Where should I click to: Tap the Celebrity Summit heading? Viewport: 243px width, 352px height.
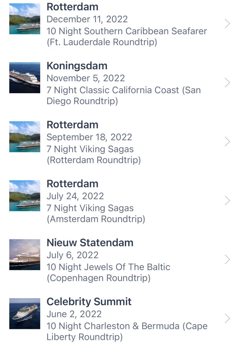[x=89, y=302]
